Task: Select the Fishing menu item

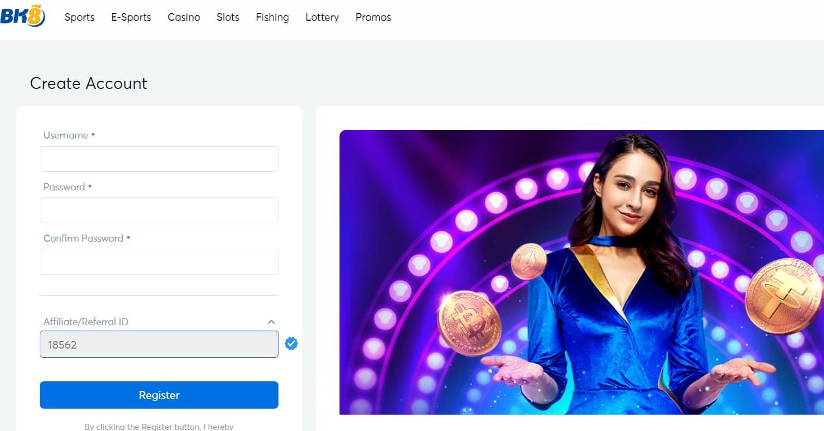Action: 272,17
